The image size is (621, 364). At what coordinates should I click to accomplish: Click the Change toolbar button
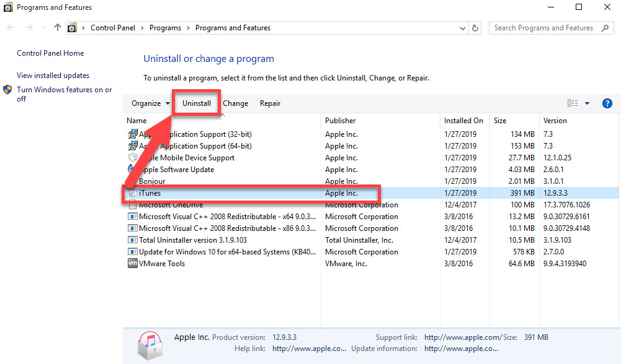point(236,103)
